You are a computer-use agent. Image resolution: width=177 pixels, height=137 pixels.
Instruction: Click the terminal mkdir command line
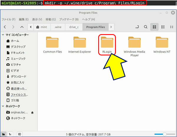95,3
